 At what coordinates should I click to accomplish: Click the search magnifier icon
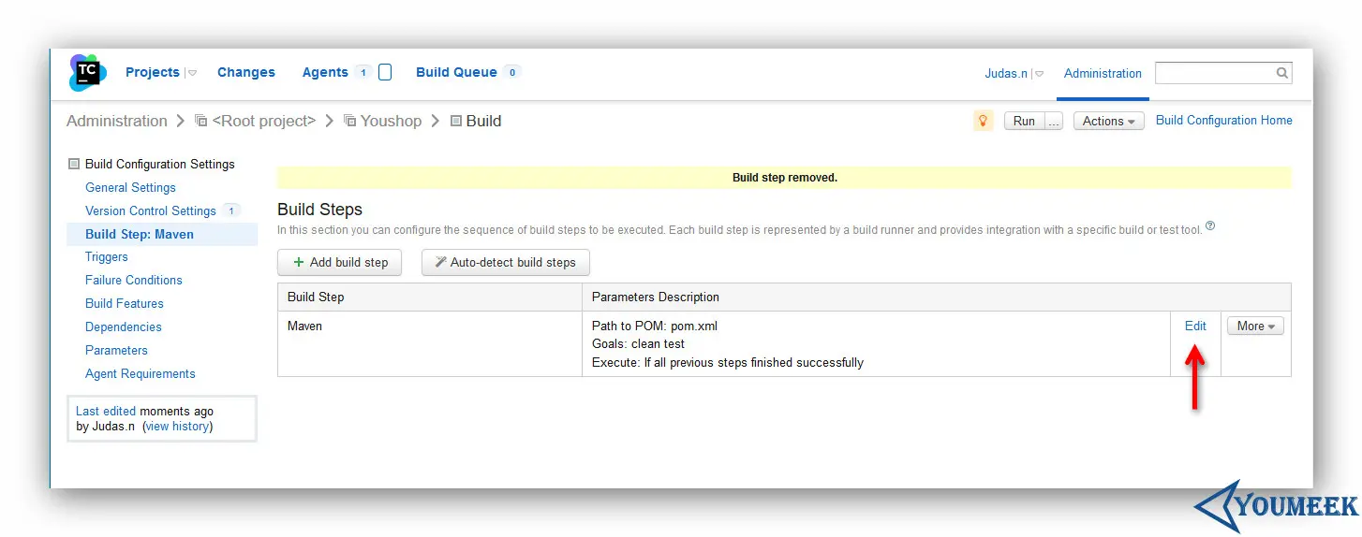point(1281,73)
